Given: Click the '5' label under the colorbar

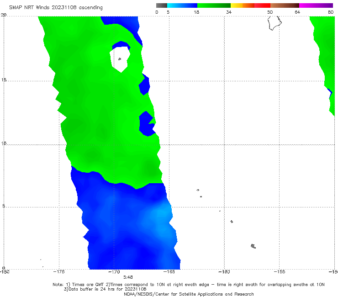Looking at the screenshot, I should pos(168,12).
